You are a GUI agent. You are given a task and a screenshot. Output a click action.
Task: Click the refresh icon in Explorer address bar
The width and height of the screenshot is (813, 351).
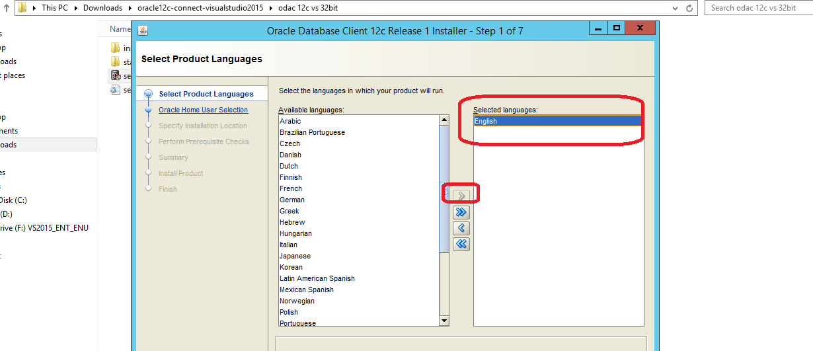[x=690, y=8]
